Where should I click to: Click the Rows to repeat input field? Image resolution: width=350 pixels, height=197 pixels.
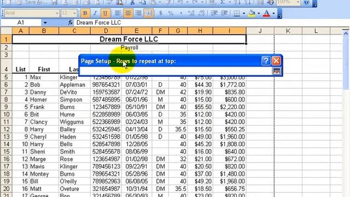click(176, 71)
